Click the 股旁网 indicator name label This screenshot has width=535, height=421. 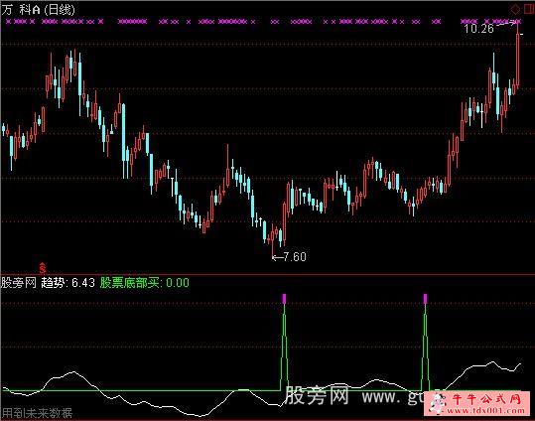tap(19, 283)
